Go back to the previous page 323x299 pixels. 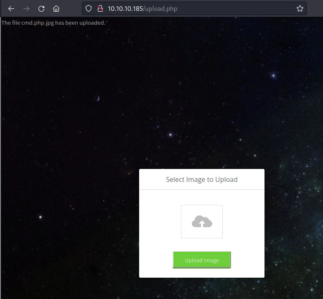(11, 9)
